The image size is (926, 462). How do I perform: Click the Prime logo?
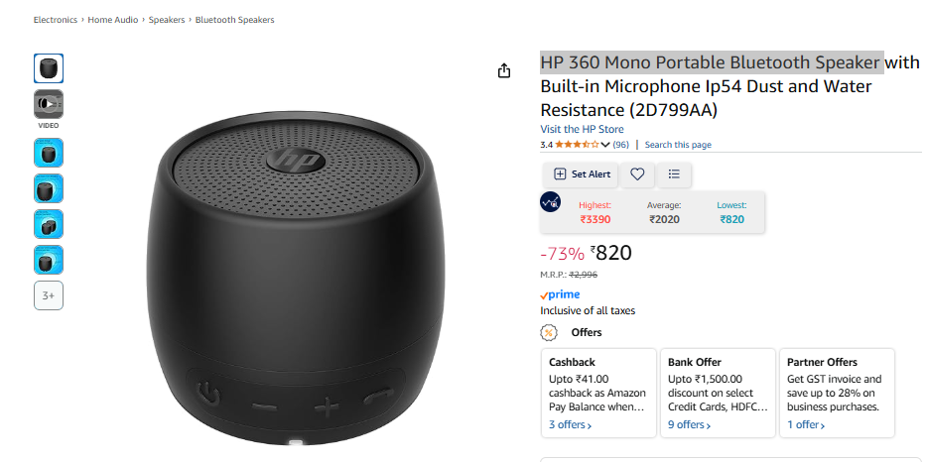561,294
